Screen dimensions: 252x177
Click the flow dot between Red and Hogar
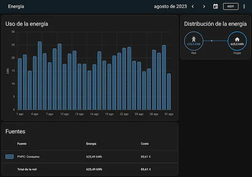pyautogui.click(x=212, y=41)
